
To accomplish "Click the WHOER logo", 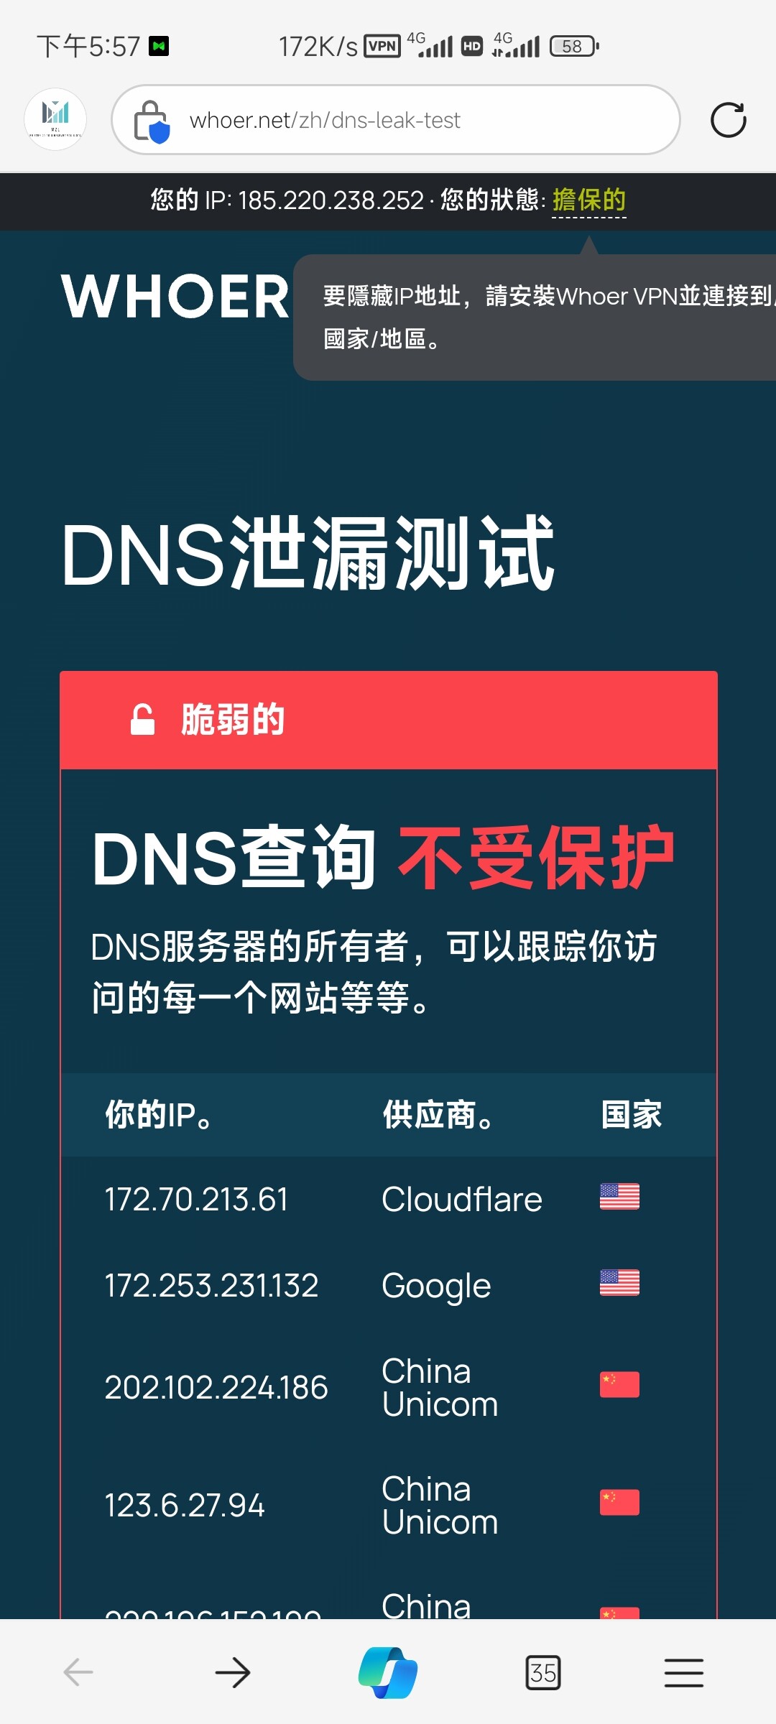I will 175,296.
